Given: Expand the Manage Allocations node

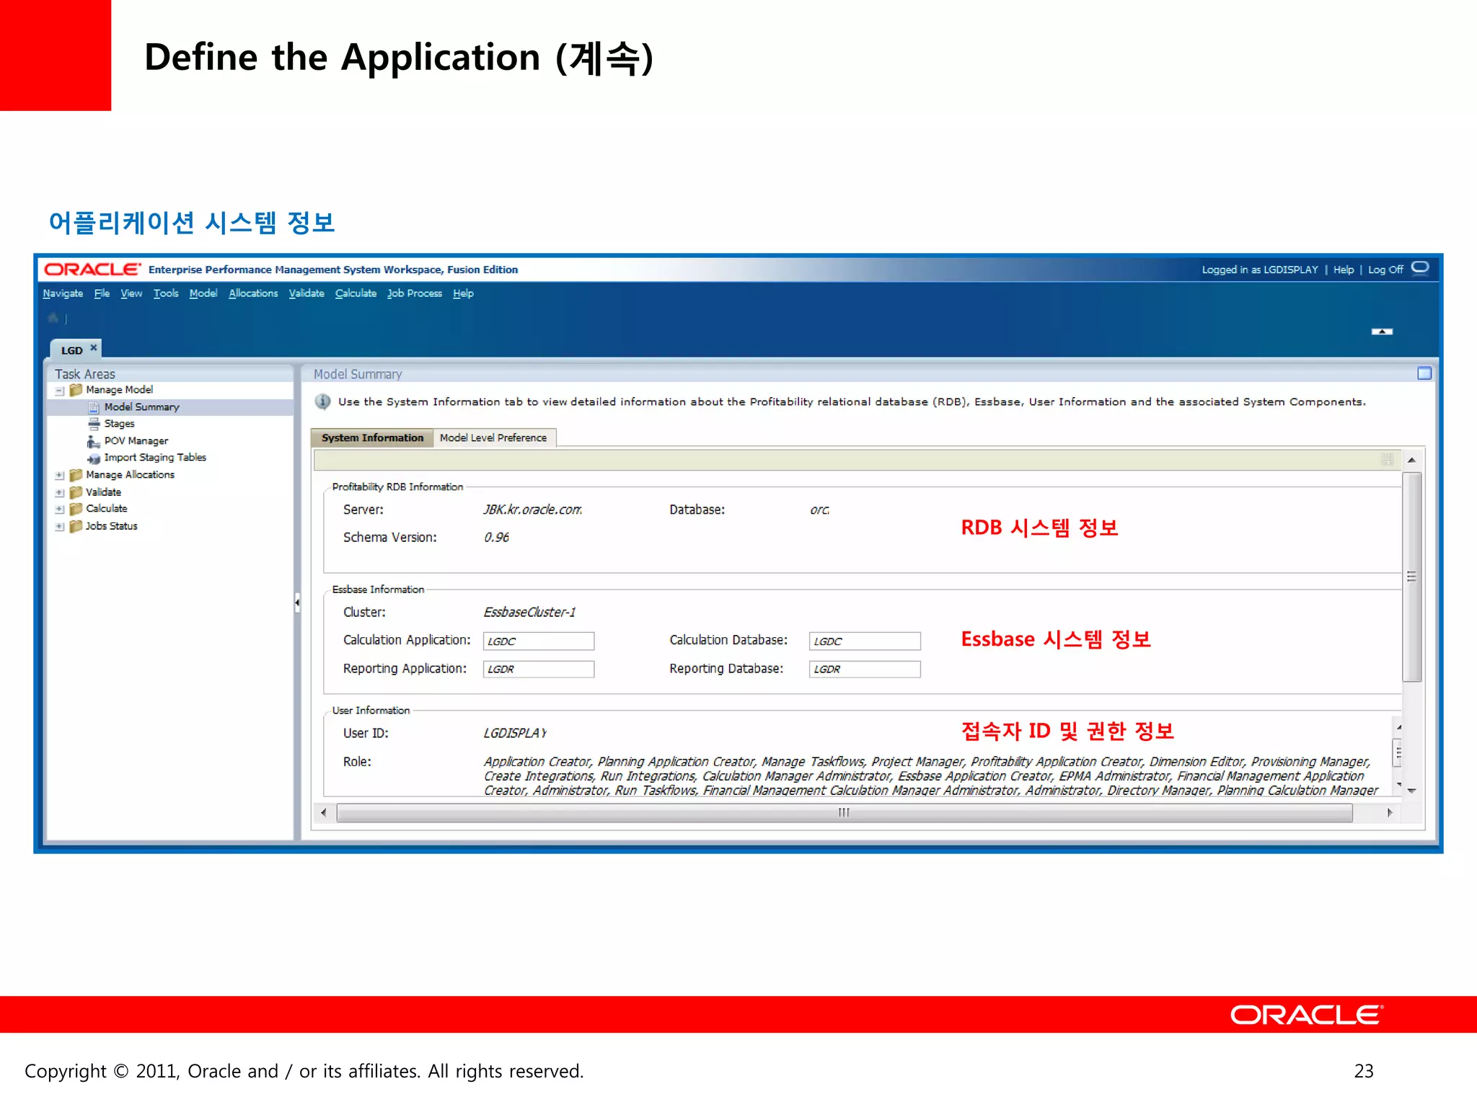Looking at the screenshot, I should (x=60, y=476).
